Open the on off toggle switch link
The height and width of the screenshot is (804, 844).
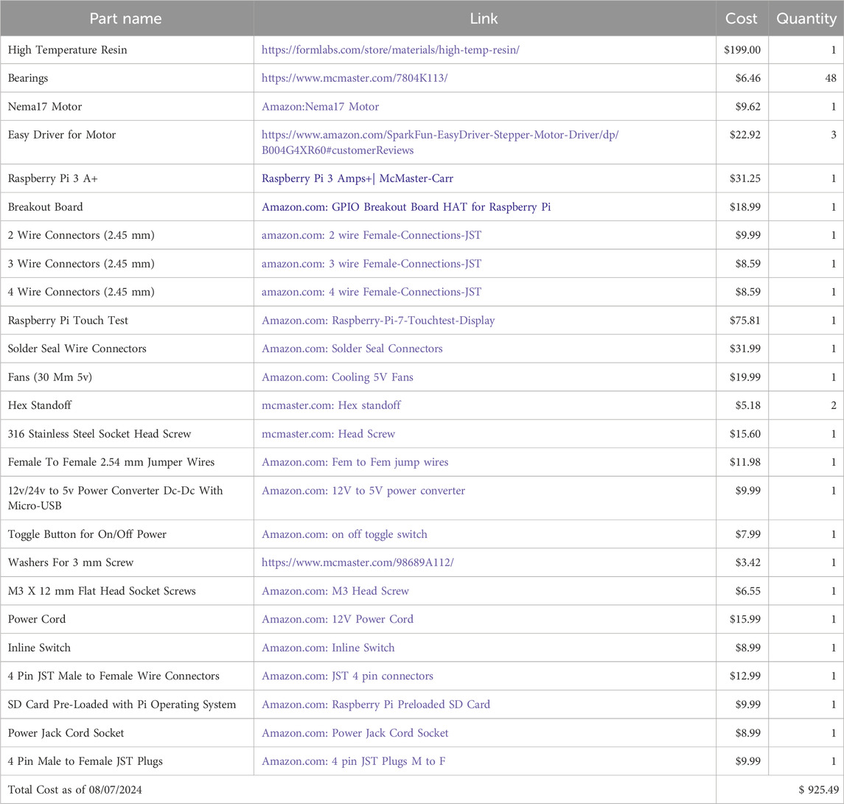coord(344,534)
